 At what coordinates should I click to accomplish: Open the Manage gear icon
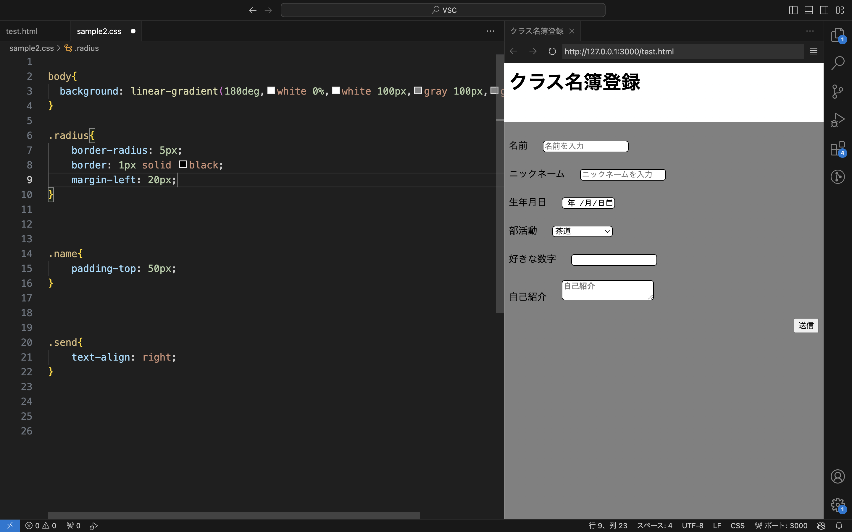838,505
